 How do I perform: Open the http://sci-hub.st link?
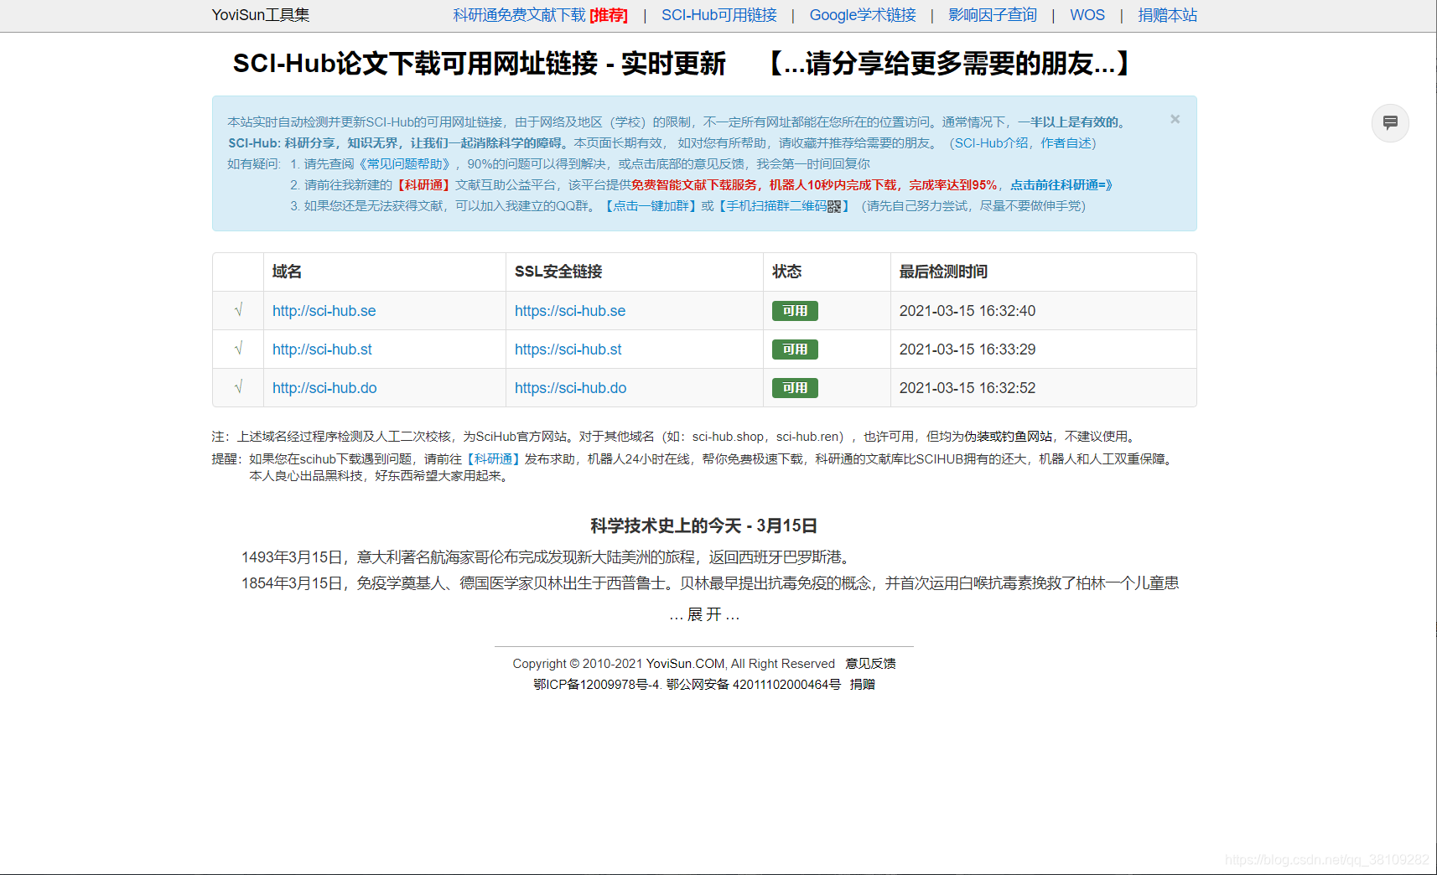(322, 349)
